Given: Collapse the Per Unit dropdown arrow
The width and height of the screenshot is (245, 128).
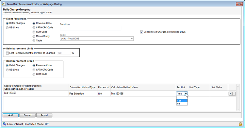Looking at the screenshot, I should click(186, 94).
